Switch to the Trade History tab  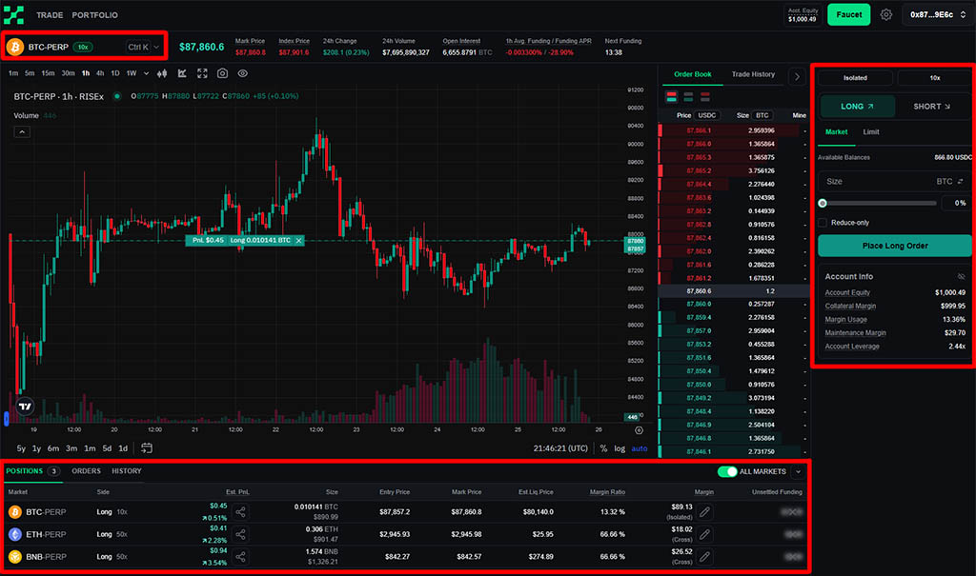click(753, 74)
